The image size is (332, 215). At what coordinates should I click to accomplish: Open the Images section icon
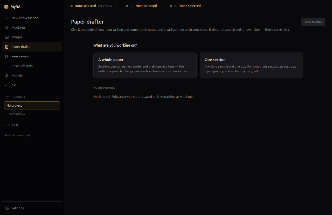pyautogui.click(x=7, y=37)
